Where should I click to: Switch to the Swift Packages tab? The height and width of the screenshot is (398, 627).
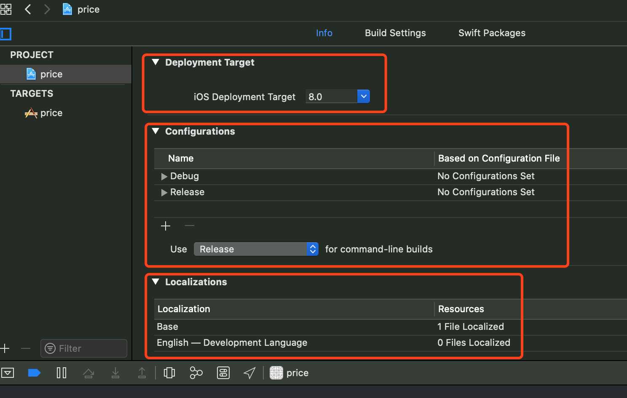(x=492, y=33)
